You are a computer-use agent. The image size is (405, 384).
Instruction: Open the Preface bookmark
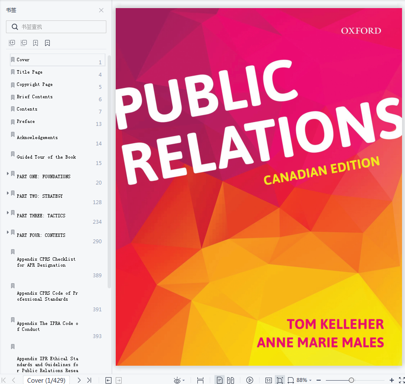click(26, 121)
